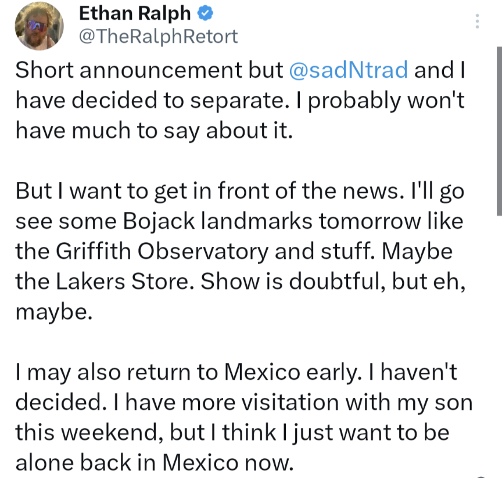This screenshot has width=502, height=478.
Task: Open the @sadNtrad mention link
Action: click(349, 70)
